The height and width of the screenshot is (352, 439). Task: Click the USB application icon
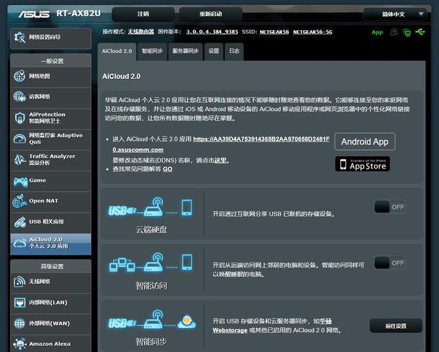pos(20,222)
